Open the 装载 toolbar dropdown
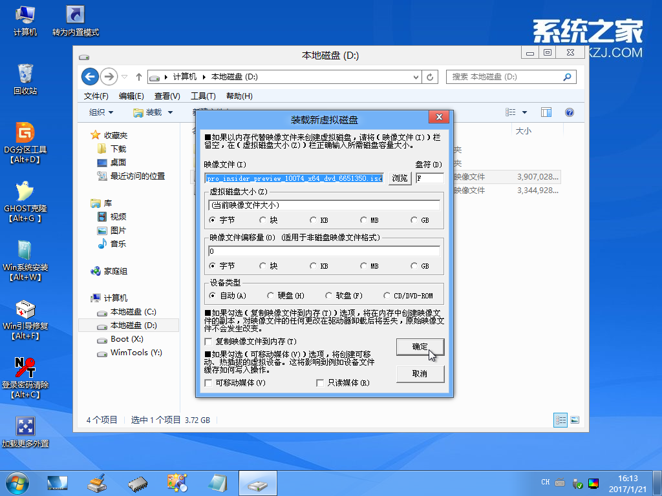Image resolution: width=662 pixels, height=496 pixels. (167, 112)
